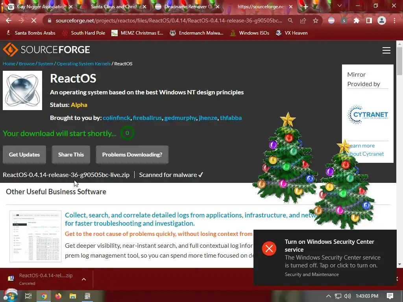Close the Santa Claus and Christ tab
403x302 pixels.
(144, 7)
